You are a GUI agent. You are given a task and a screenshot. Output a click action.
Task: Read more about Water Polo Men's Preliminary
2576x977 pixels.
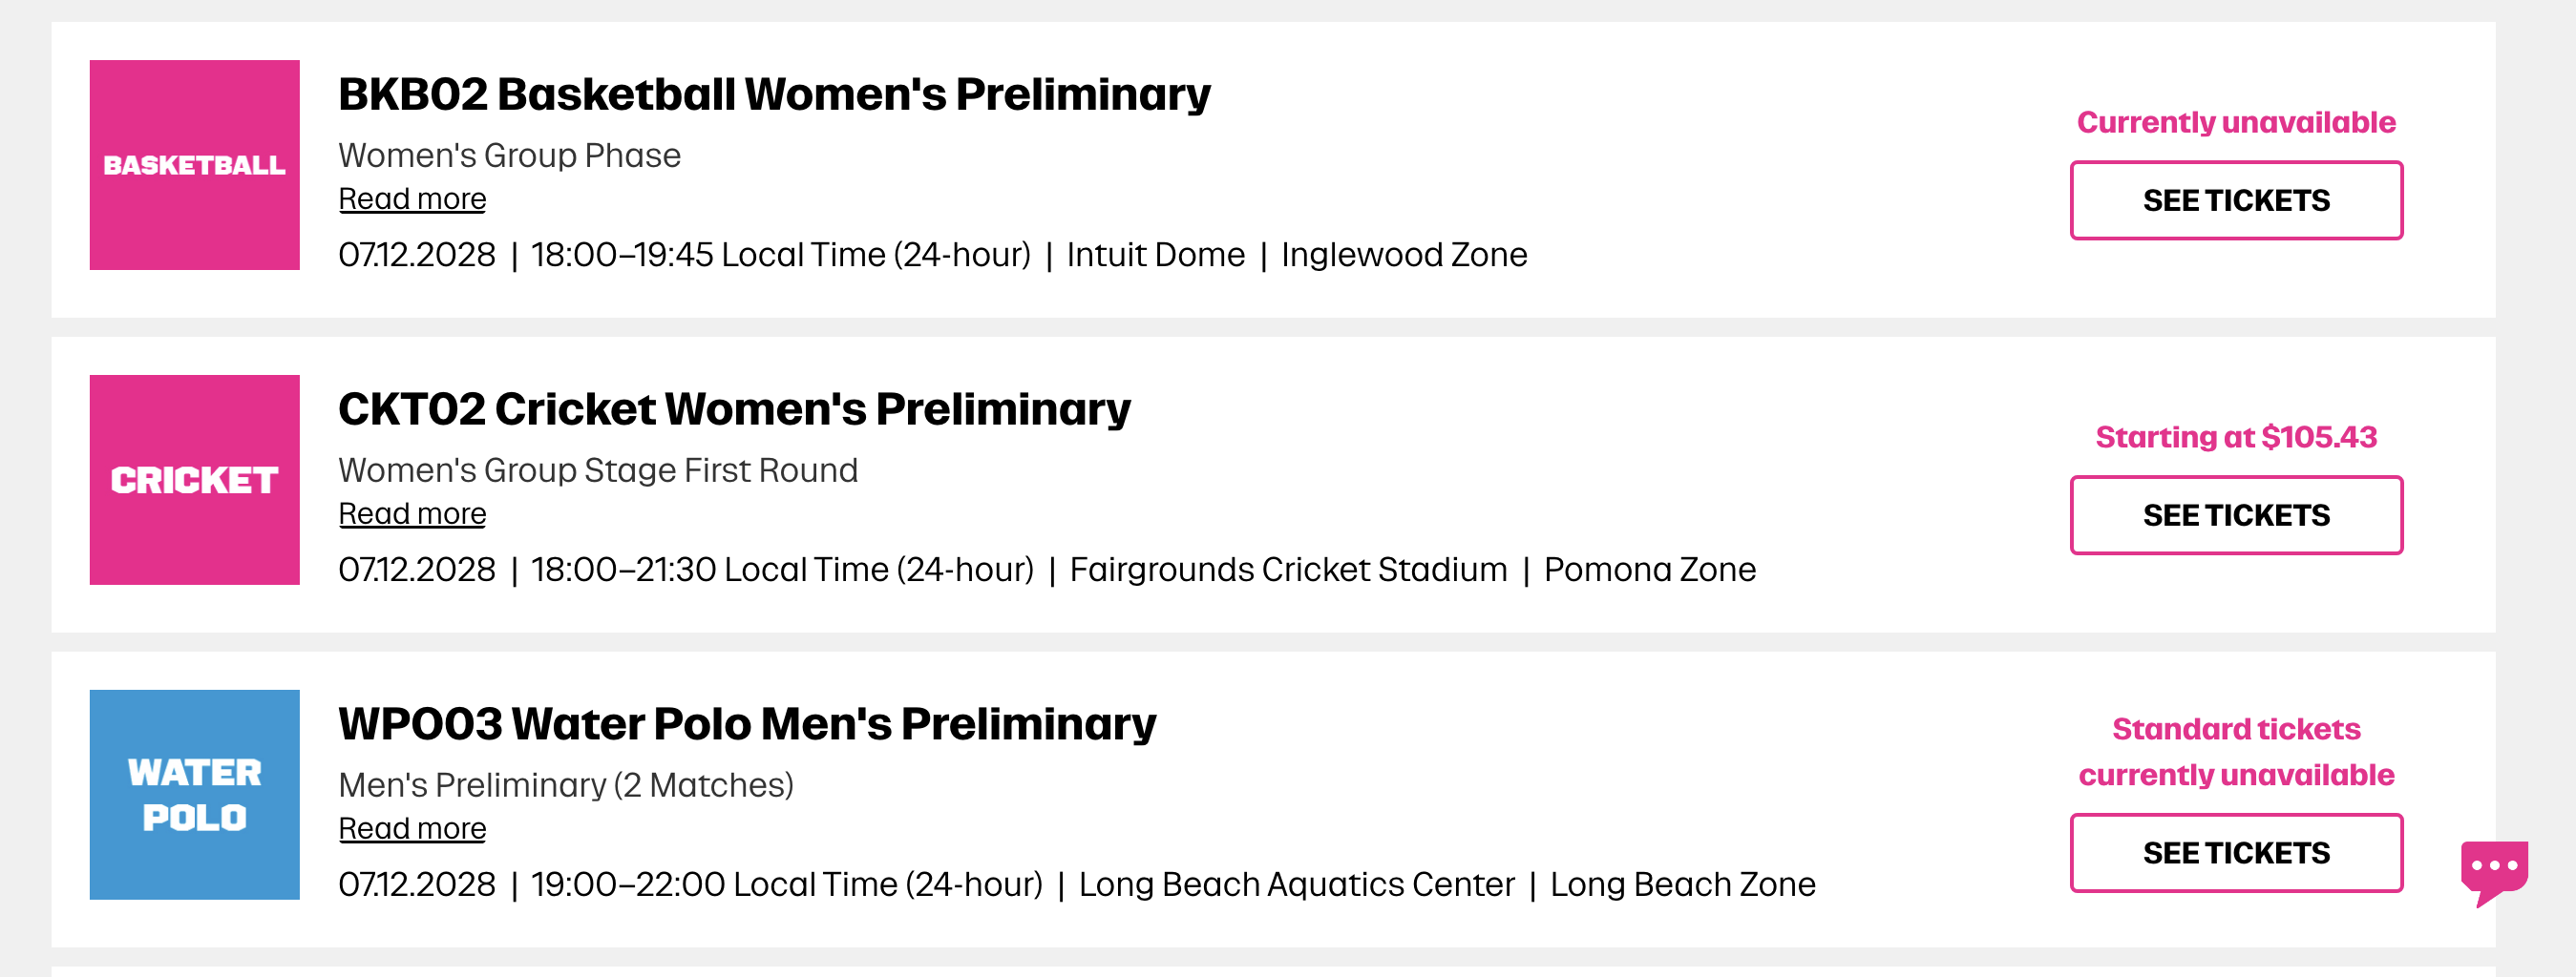[x=412, y=828]
